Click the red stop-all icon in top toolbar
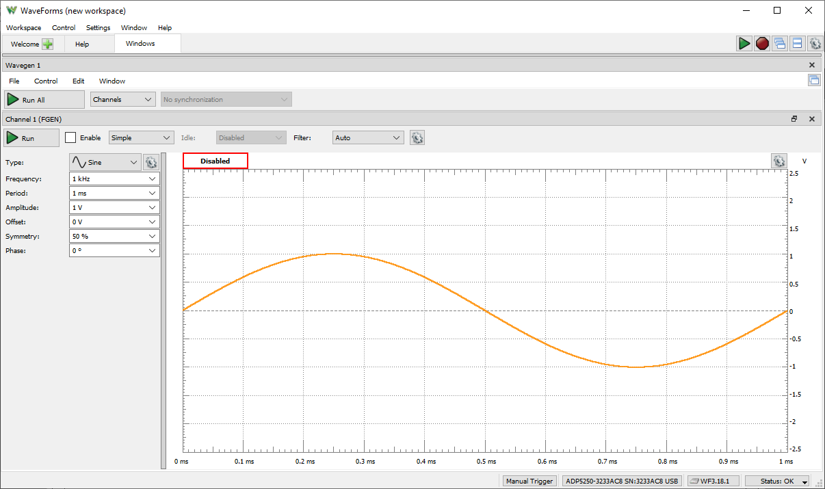This screenshot has height=489, width=825. click(762, 44)
